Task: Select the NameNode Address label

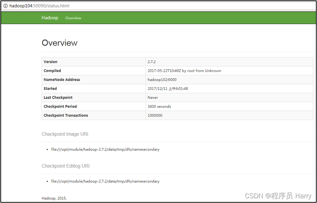Action: pos(62,80)
